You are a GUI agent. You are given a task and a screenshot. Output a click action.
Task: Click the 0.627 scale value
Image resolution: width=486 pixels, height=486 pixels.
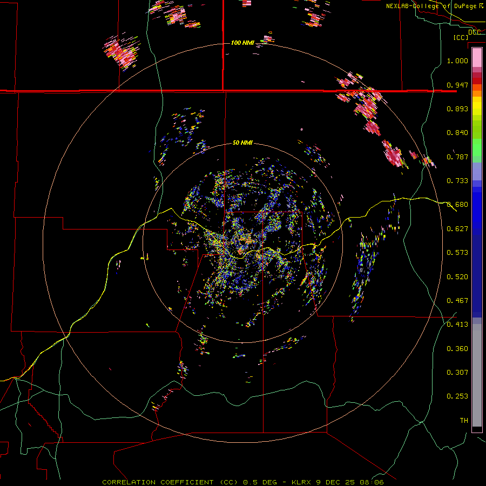point(457,229)
